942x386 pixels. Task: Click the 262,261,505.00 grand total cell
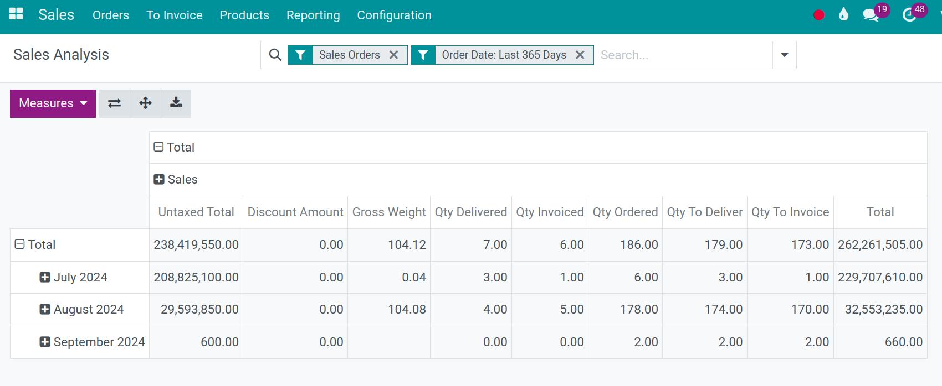click(880, 244)
